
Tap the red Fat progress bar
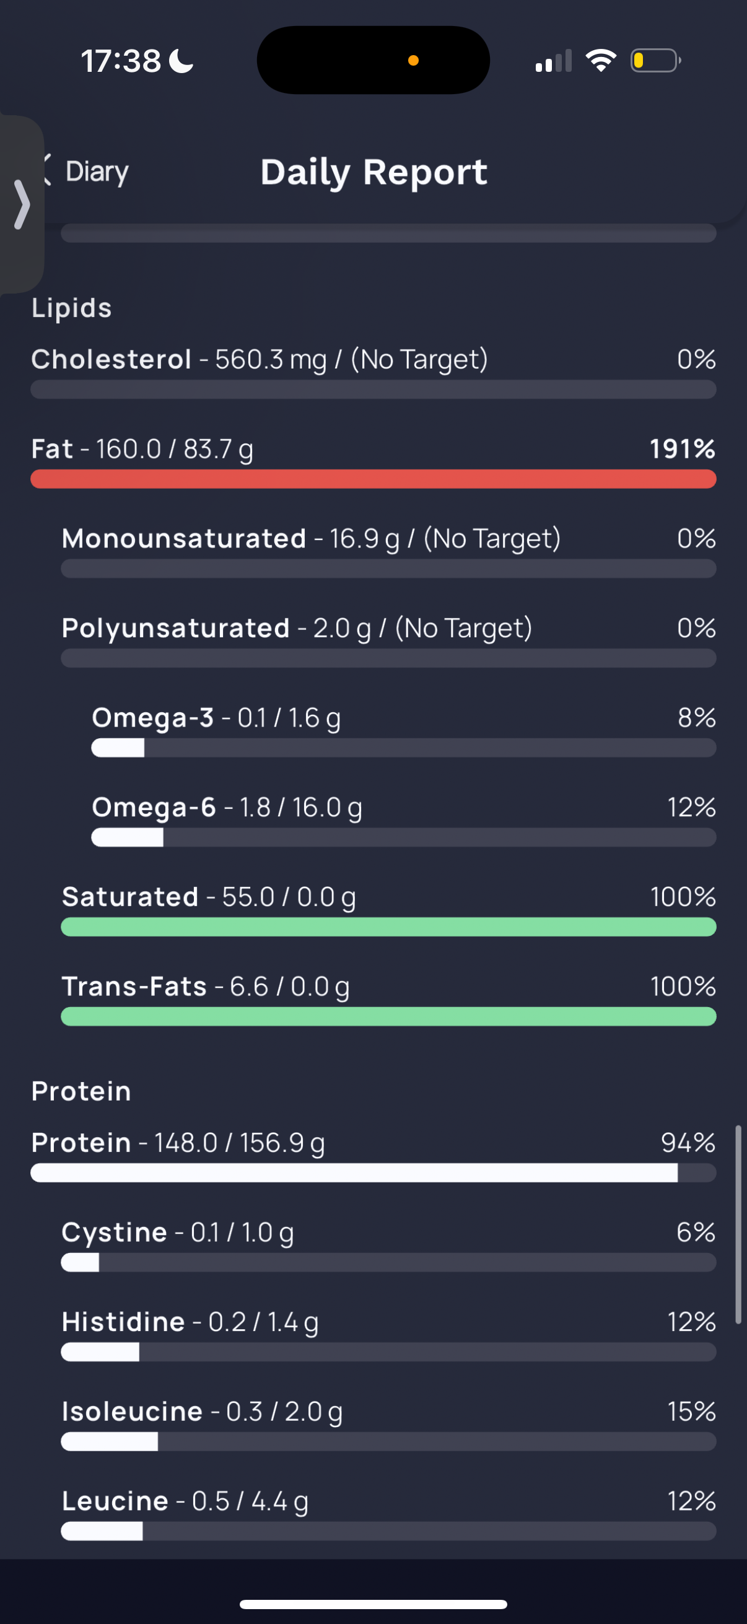pyautogui.click(x=373, y=479)
